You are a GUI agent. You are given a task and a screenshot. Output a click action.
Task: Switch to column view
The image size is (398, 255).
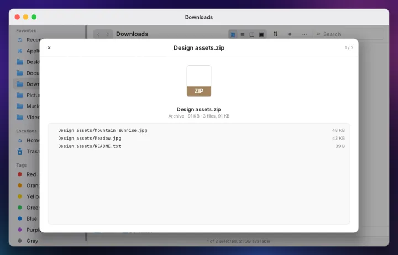coord(252,34)
